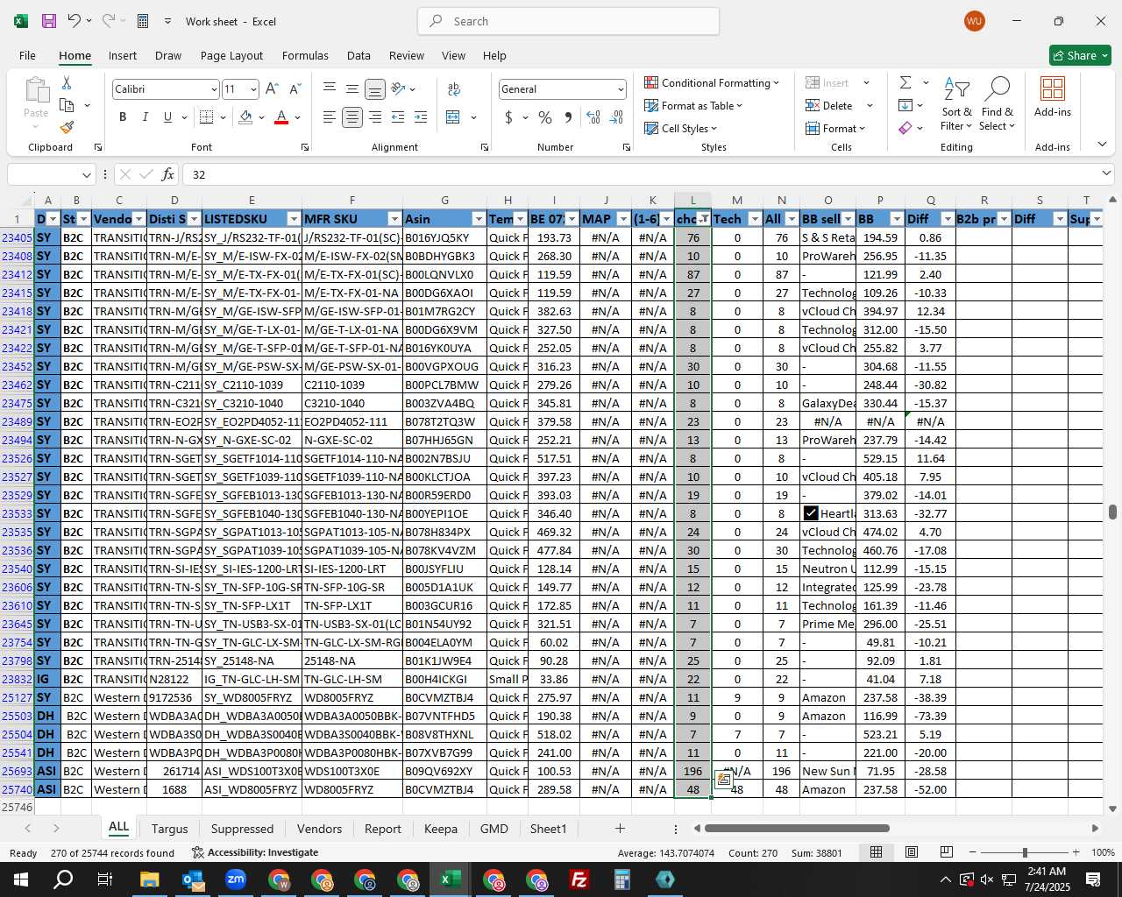Open the File menu
The width and height of the screenshot is (1122, 897).
(27, 55)
